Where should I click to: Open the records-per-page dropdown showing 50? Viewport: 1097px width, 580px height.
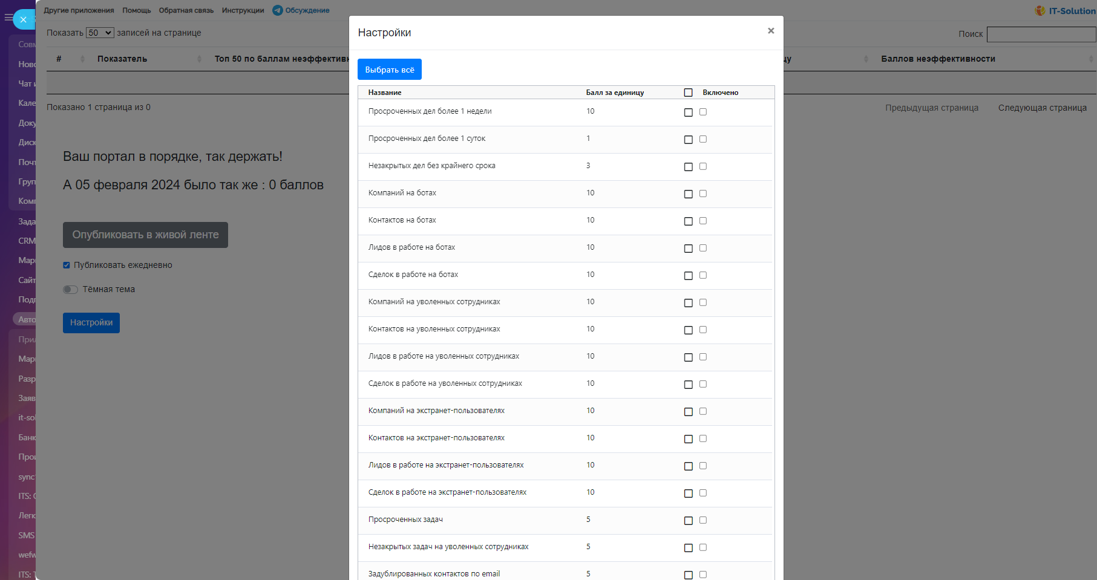click(99, 33)
